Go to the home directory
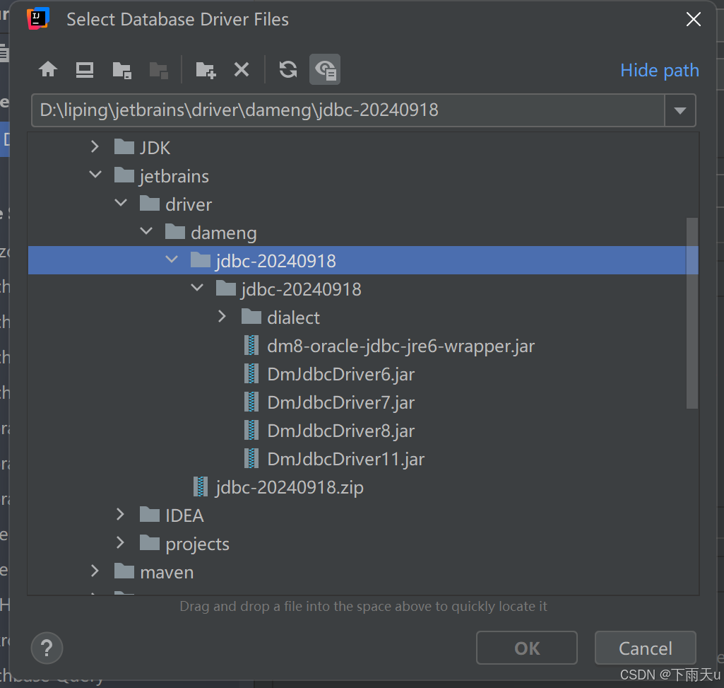Viewport: 724px width, 688px height. (48, 70)
